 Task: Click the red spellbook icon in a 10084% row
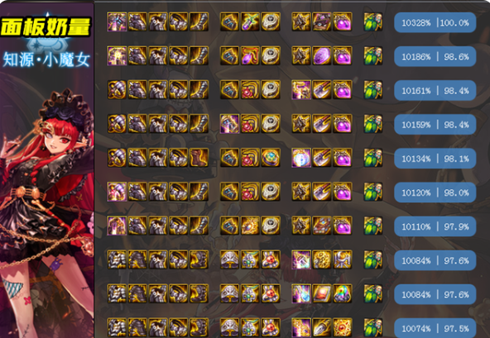click(x=322, y=293)
